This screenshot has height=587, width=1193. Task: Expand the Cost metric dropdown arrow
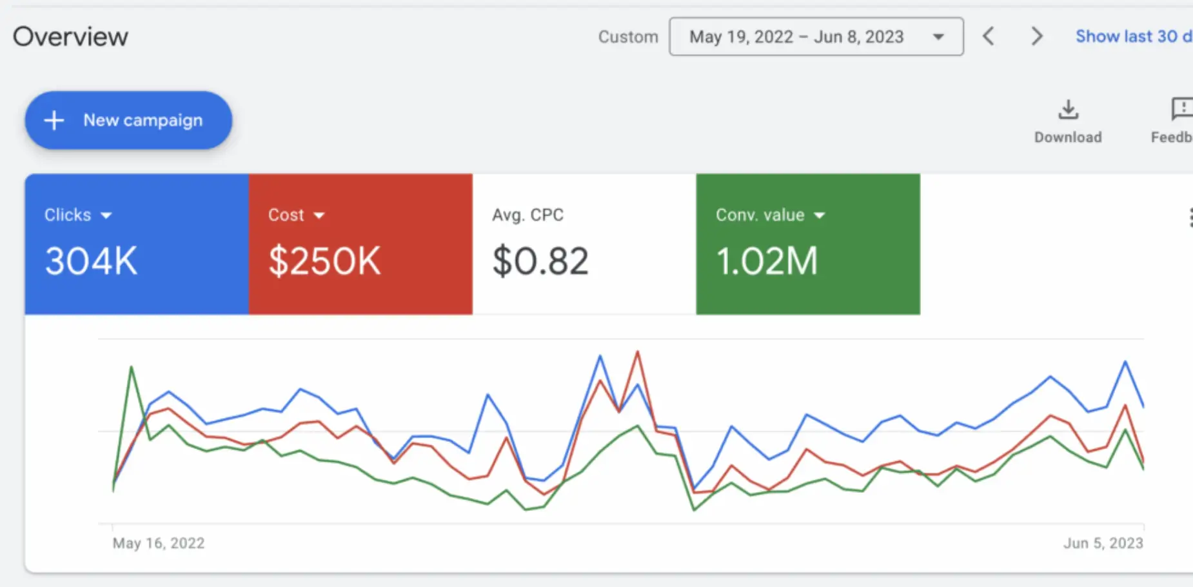319,215
